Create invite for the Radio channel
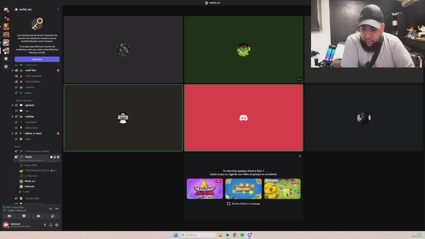The height and width of the screenshot is (239, 425). [x=55, y=157]
